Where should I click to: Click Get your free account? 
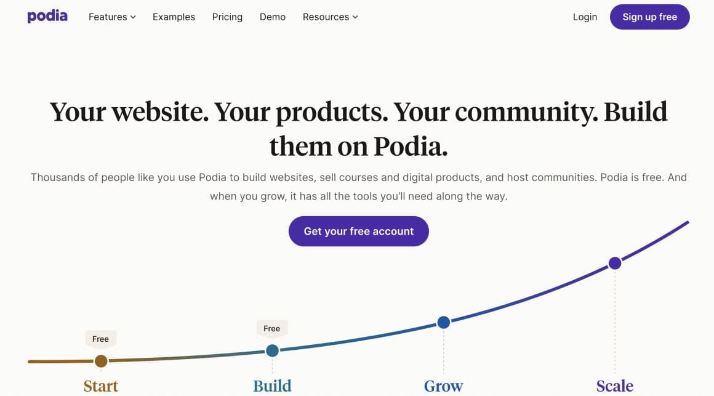(358, 231)
